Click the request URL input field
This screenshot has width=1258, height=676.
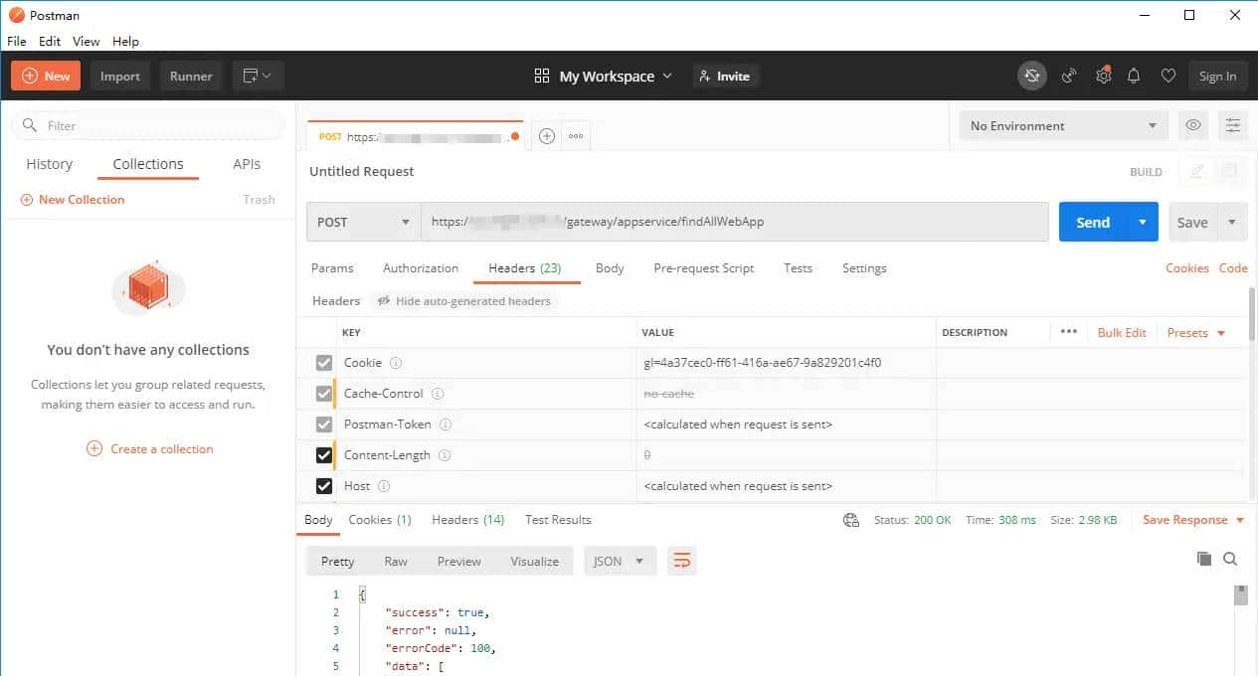734,222
